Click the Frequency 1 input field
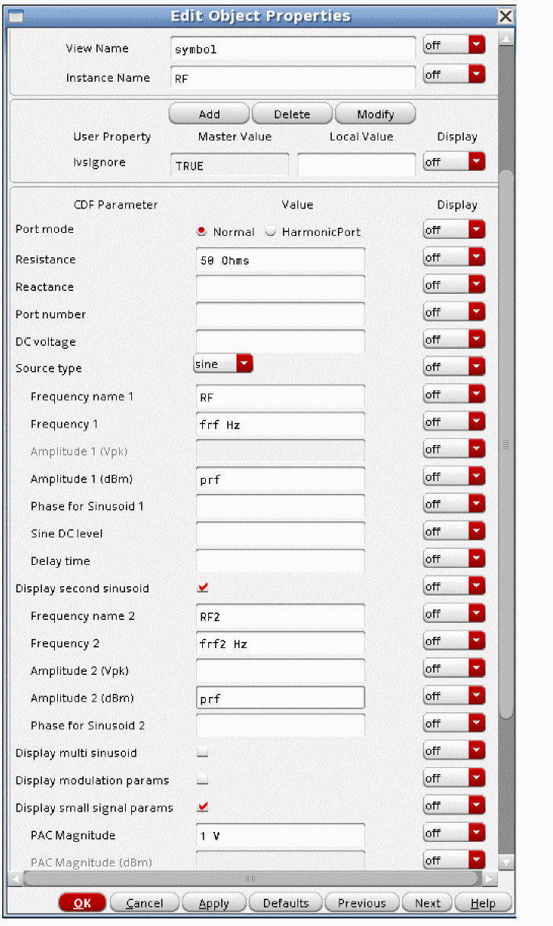The image size is (553, 926). click(x=280, y=424)
